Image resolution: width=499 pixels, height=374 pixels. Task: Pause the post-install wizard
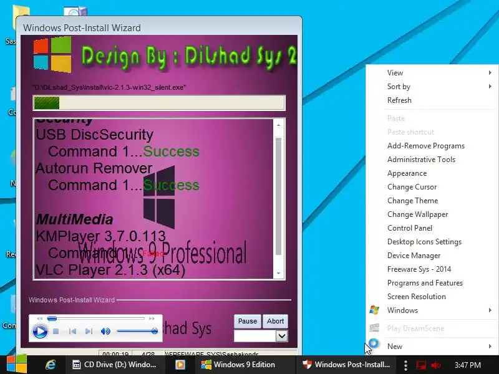(x=247, y=321)
